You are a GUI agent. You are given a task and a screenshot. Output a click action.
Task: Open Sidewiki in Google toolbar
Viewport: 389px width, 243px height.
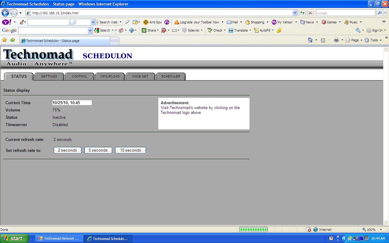[x=191, y=30]
